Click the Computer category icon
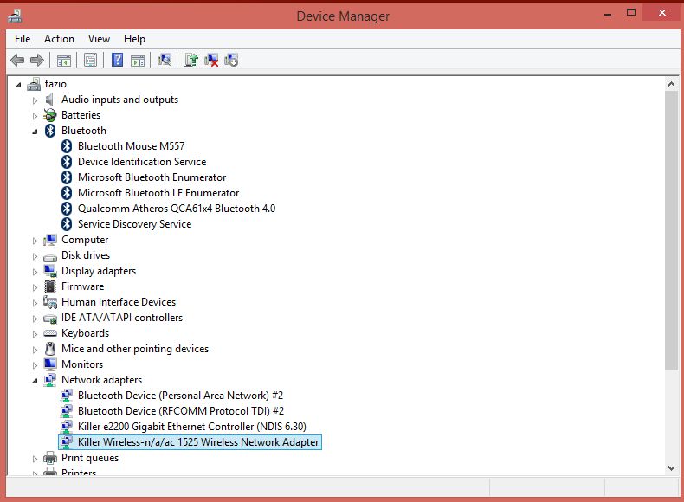 [x=50, y=240]
